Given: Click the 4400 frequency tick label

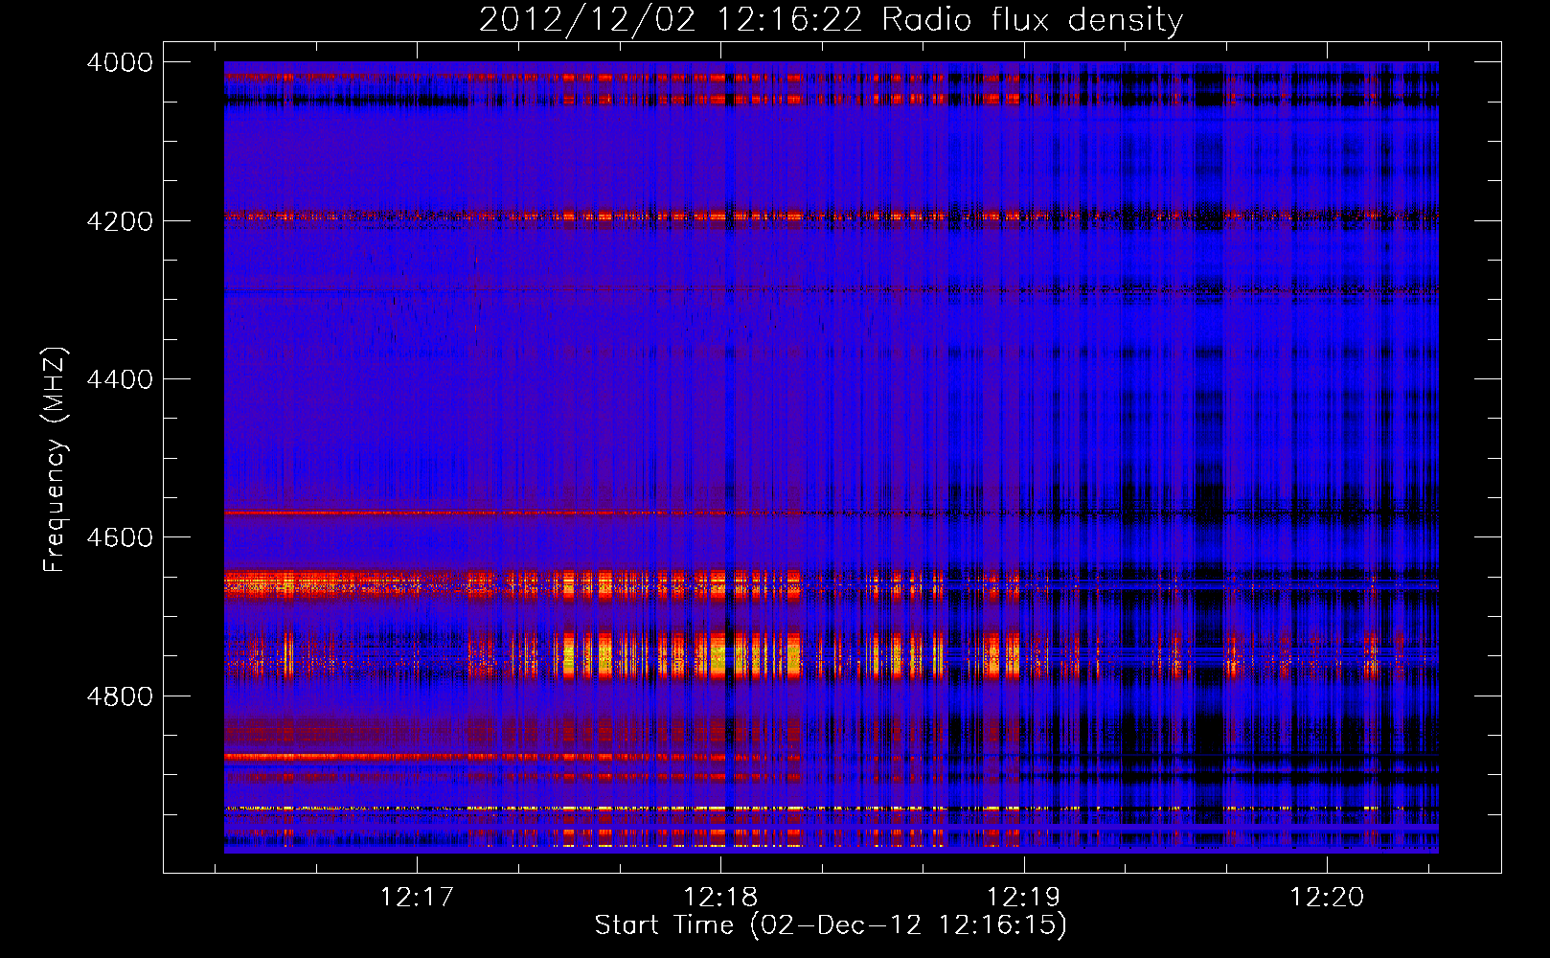Looking at the screenshot, I should pyautogui.click(x=120, y=379).
